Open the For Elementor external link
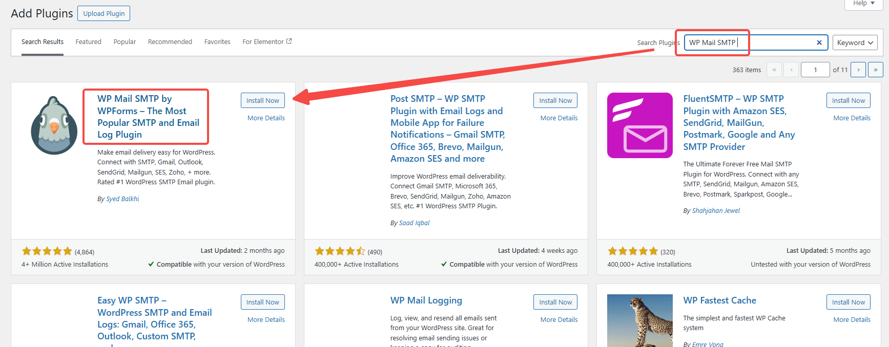The image size is (889, 347). [x=266, y=42]
